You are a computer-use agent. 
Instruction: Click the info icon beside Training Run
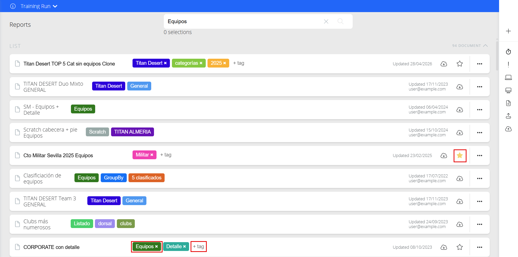(x=13, y=6)
